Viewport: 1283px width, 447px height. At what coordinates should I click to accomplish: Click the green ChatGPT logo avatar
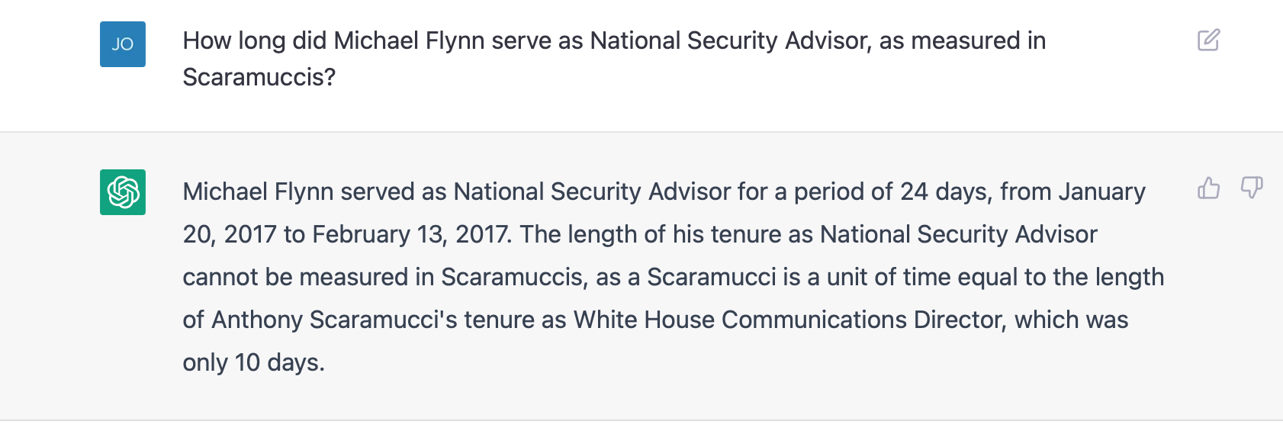123,192
